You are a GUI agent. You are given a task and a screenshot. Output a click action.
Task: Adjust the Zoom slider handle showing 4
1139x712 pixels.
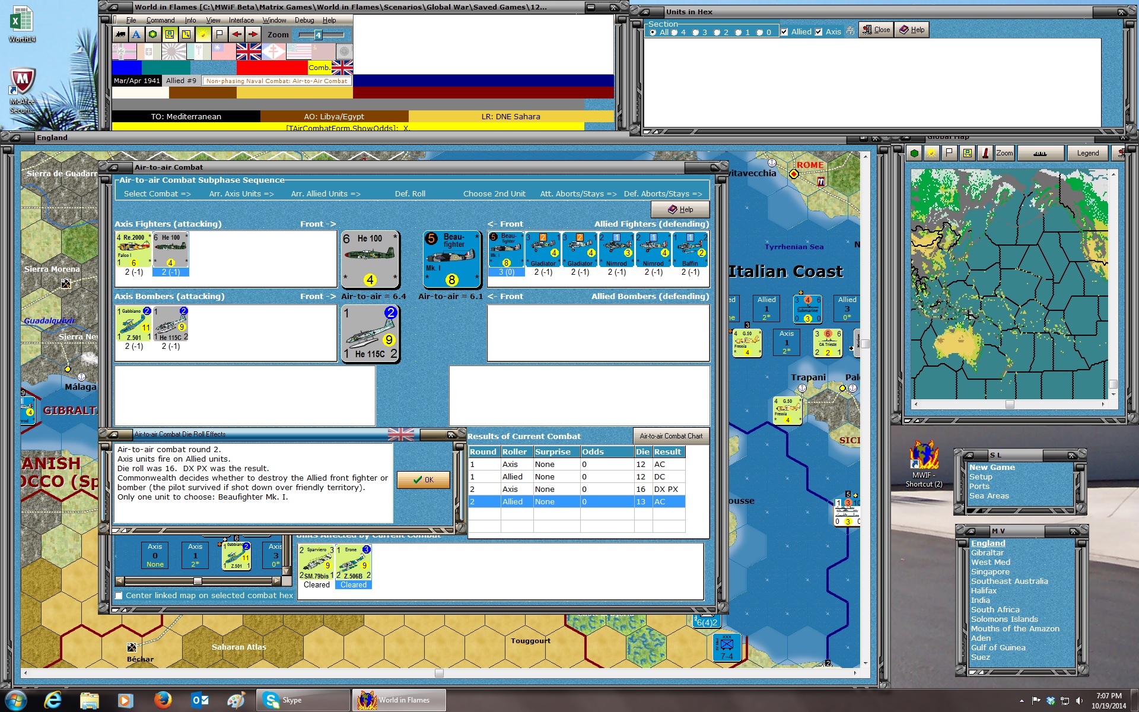tap(318, 35)
